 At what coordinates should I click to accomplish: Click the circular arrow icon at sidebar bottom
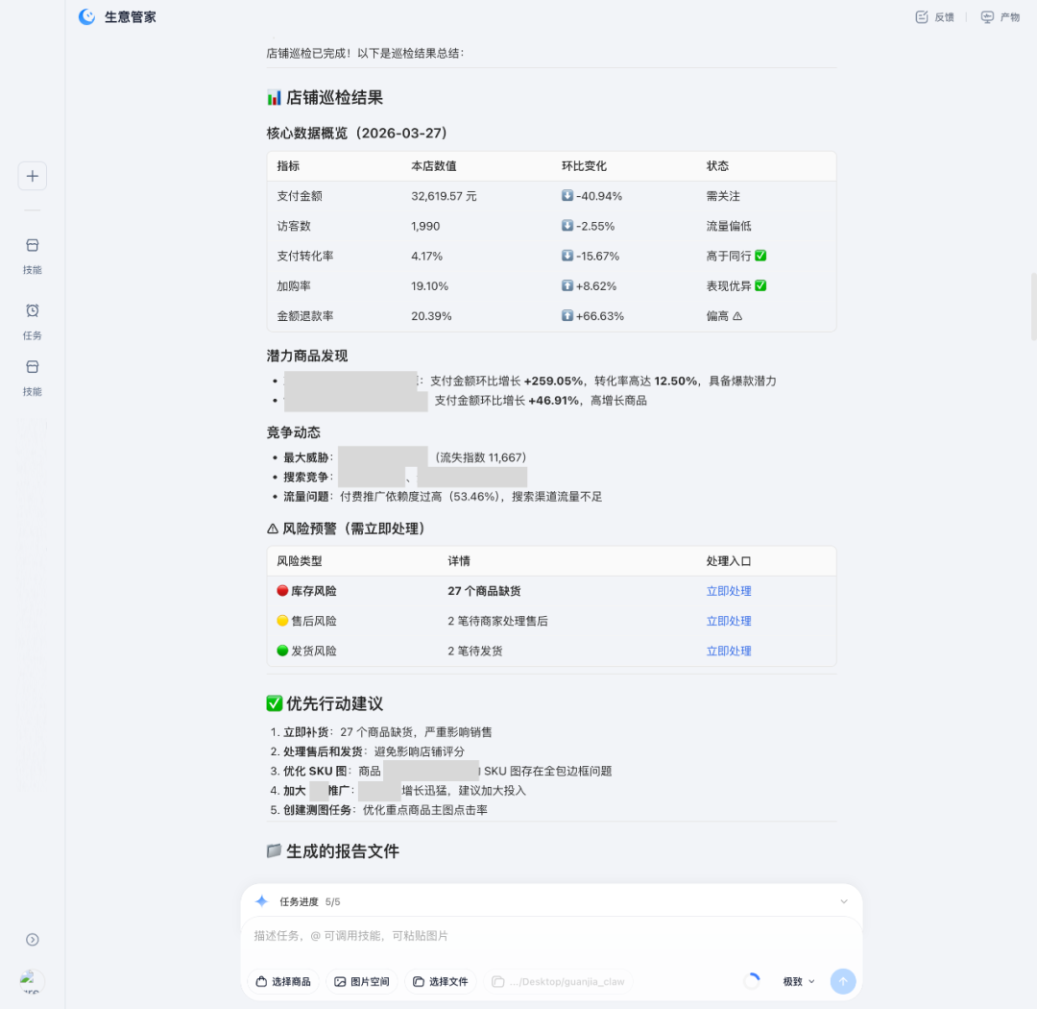point(32,940)
